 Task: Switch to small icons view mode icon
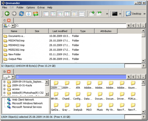[x=53, y=14]
